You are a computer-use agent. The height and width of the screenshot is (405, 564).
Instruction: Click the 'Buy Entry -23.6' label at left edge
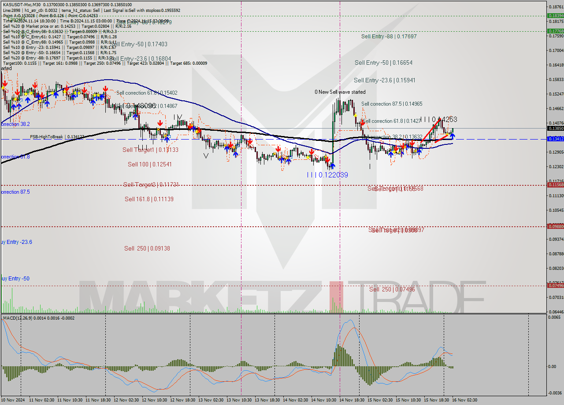pos(16,242)
